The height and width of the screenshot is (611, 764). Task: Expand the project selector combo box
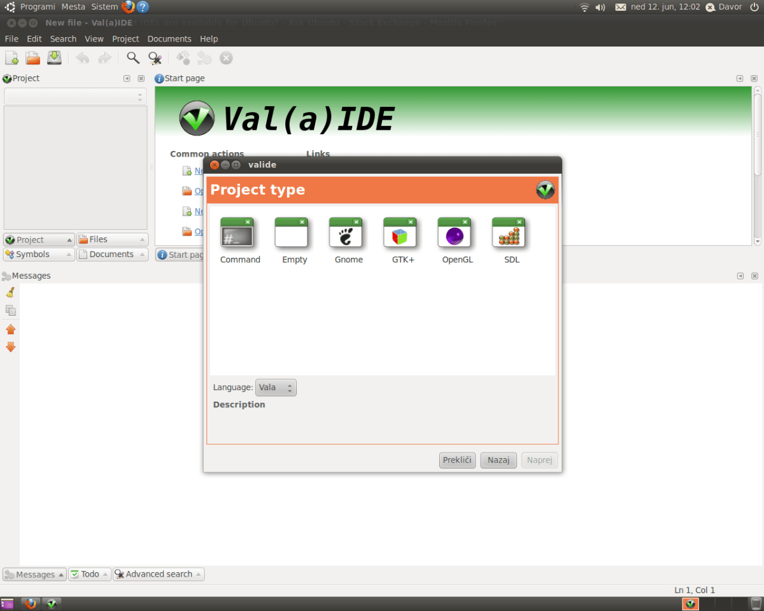pos(75,97)
